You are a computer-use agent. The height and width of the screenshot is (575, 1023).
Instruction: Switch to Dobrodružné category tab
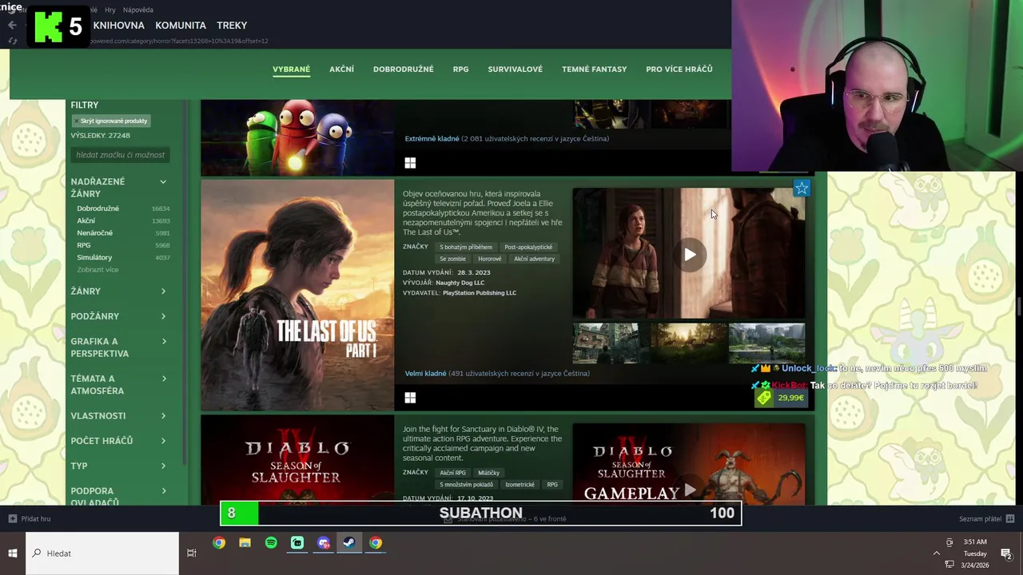[403, 69]
